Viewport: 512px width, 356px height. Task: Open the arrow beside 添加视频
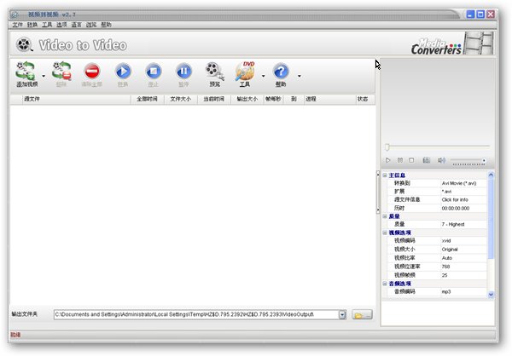tap(44, 76)
